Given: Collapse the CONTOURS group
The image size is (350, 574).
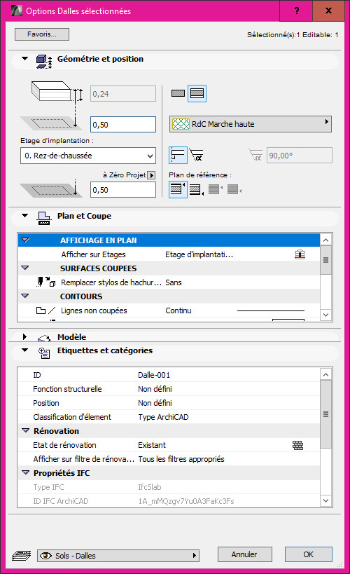Looking at the screenshot, I should (25, 296).
